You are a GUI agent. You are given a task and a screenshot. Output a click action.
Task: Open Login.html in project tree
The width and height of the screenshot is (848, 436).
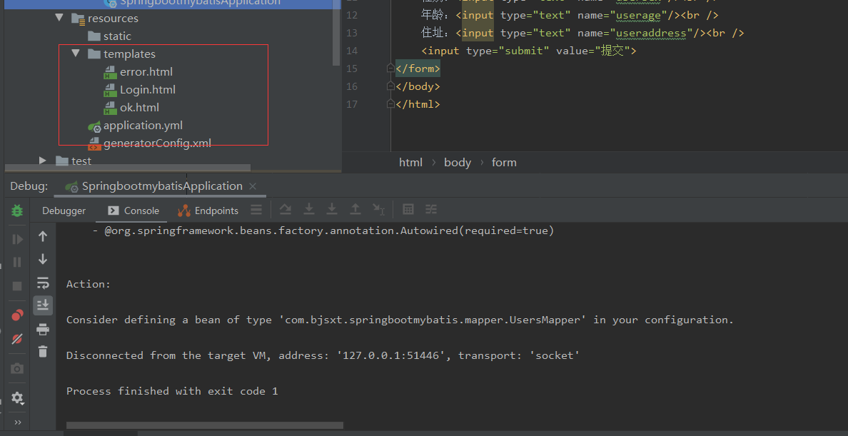tap(139, 90)
